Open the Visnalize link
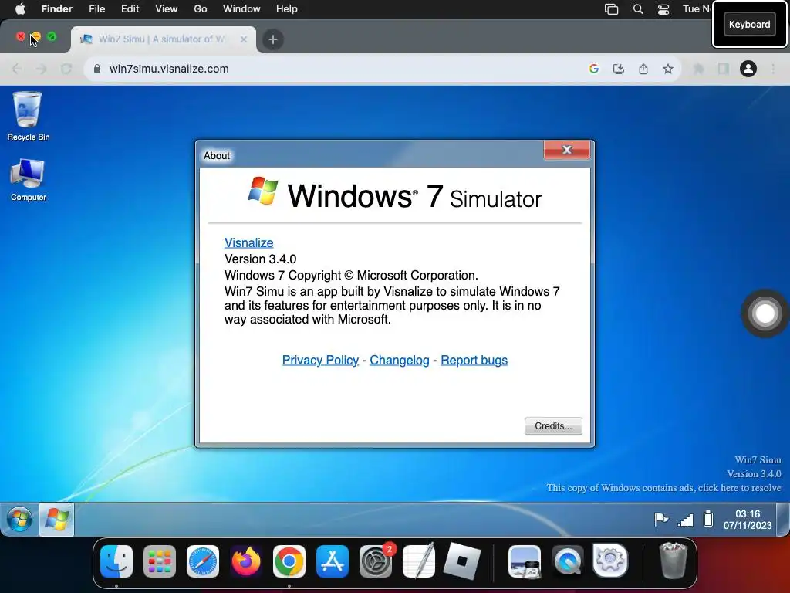 pyautogui.click(x=249, y=242)
